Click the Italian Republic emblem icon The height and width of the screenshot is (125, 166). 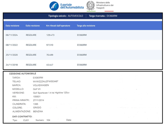91,5
